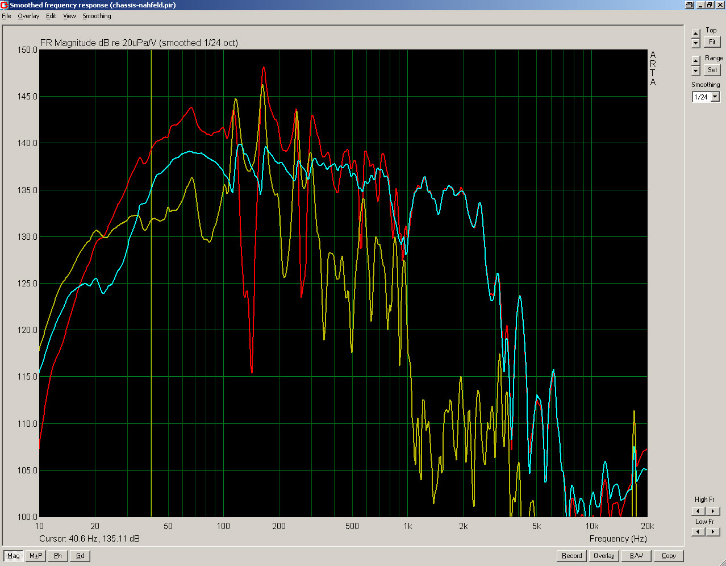Open the Smoothing 1/24 dropdown
Screen dimensions: 726x566
point(715,97)
